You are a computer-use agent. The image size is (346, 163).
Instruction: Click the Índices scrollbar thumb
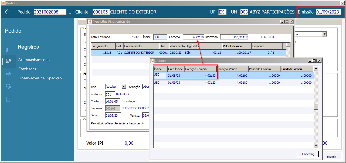316,107
